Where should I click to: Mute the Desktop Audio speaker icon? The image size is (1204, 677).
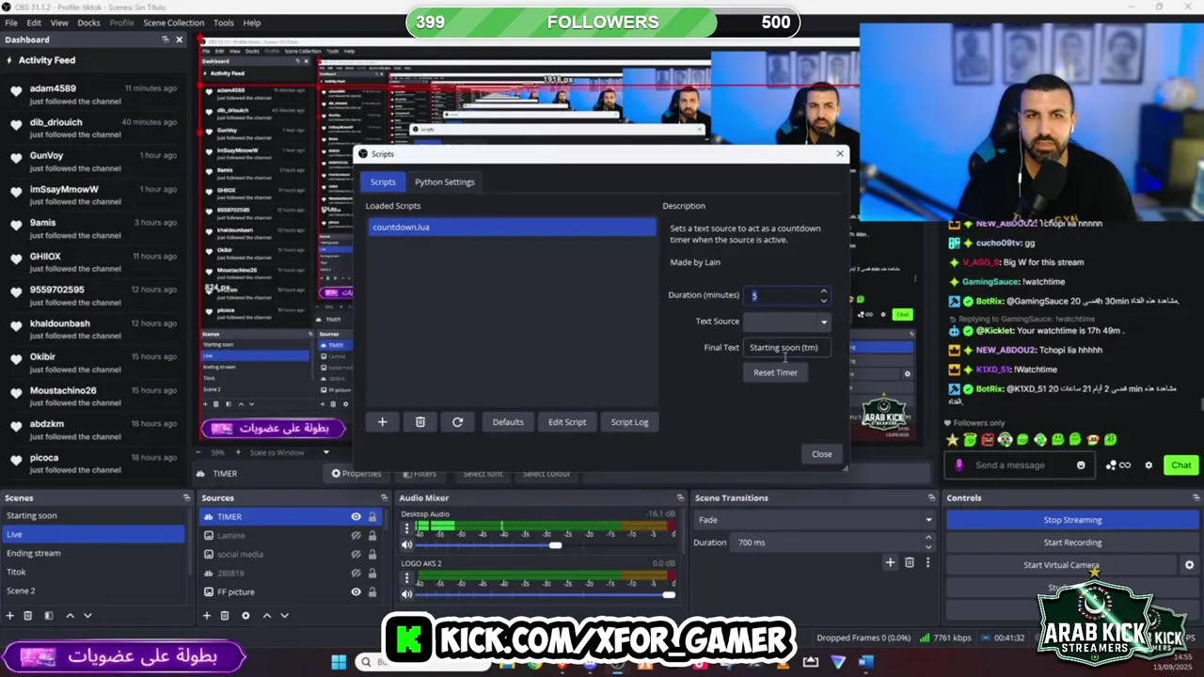tap(407, 545)
